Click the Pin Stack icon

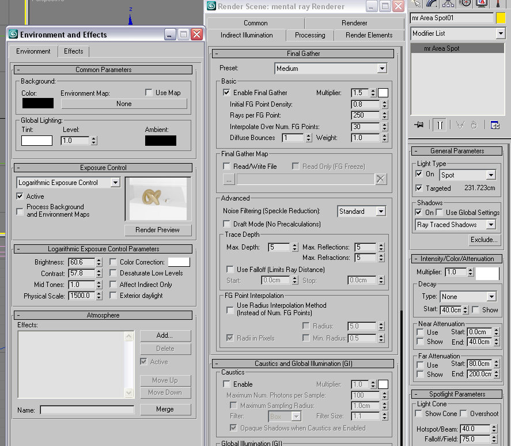419,125
